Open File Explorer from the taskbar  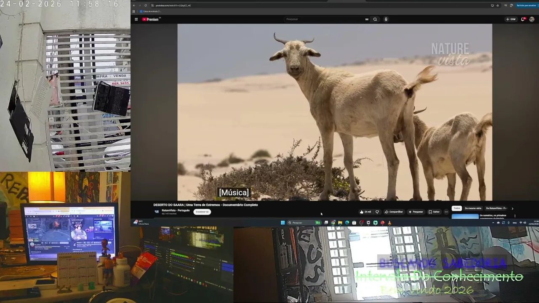(340, 223)
